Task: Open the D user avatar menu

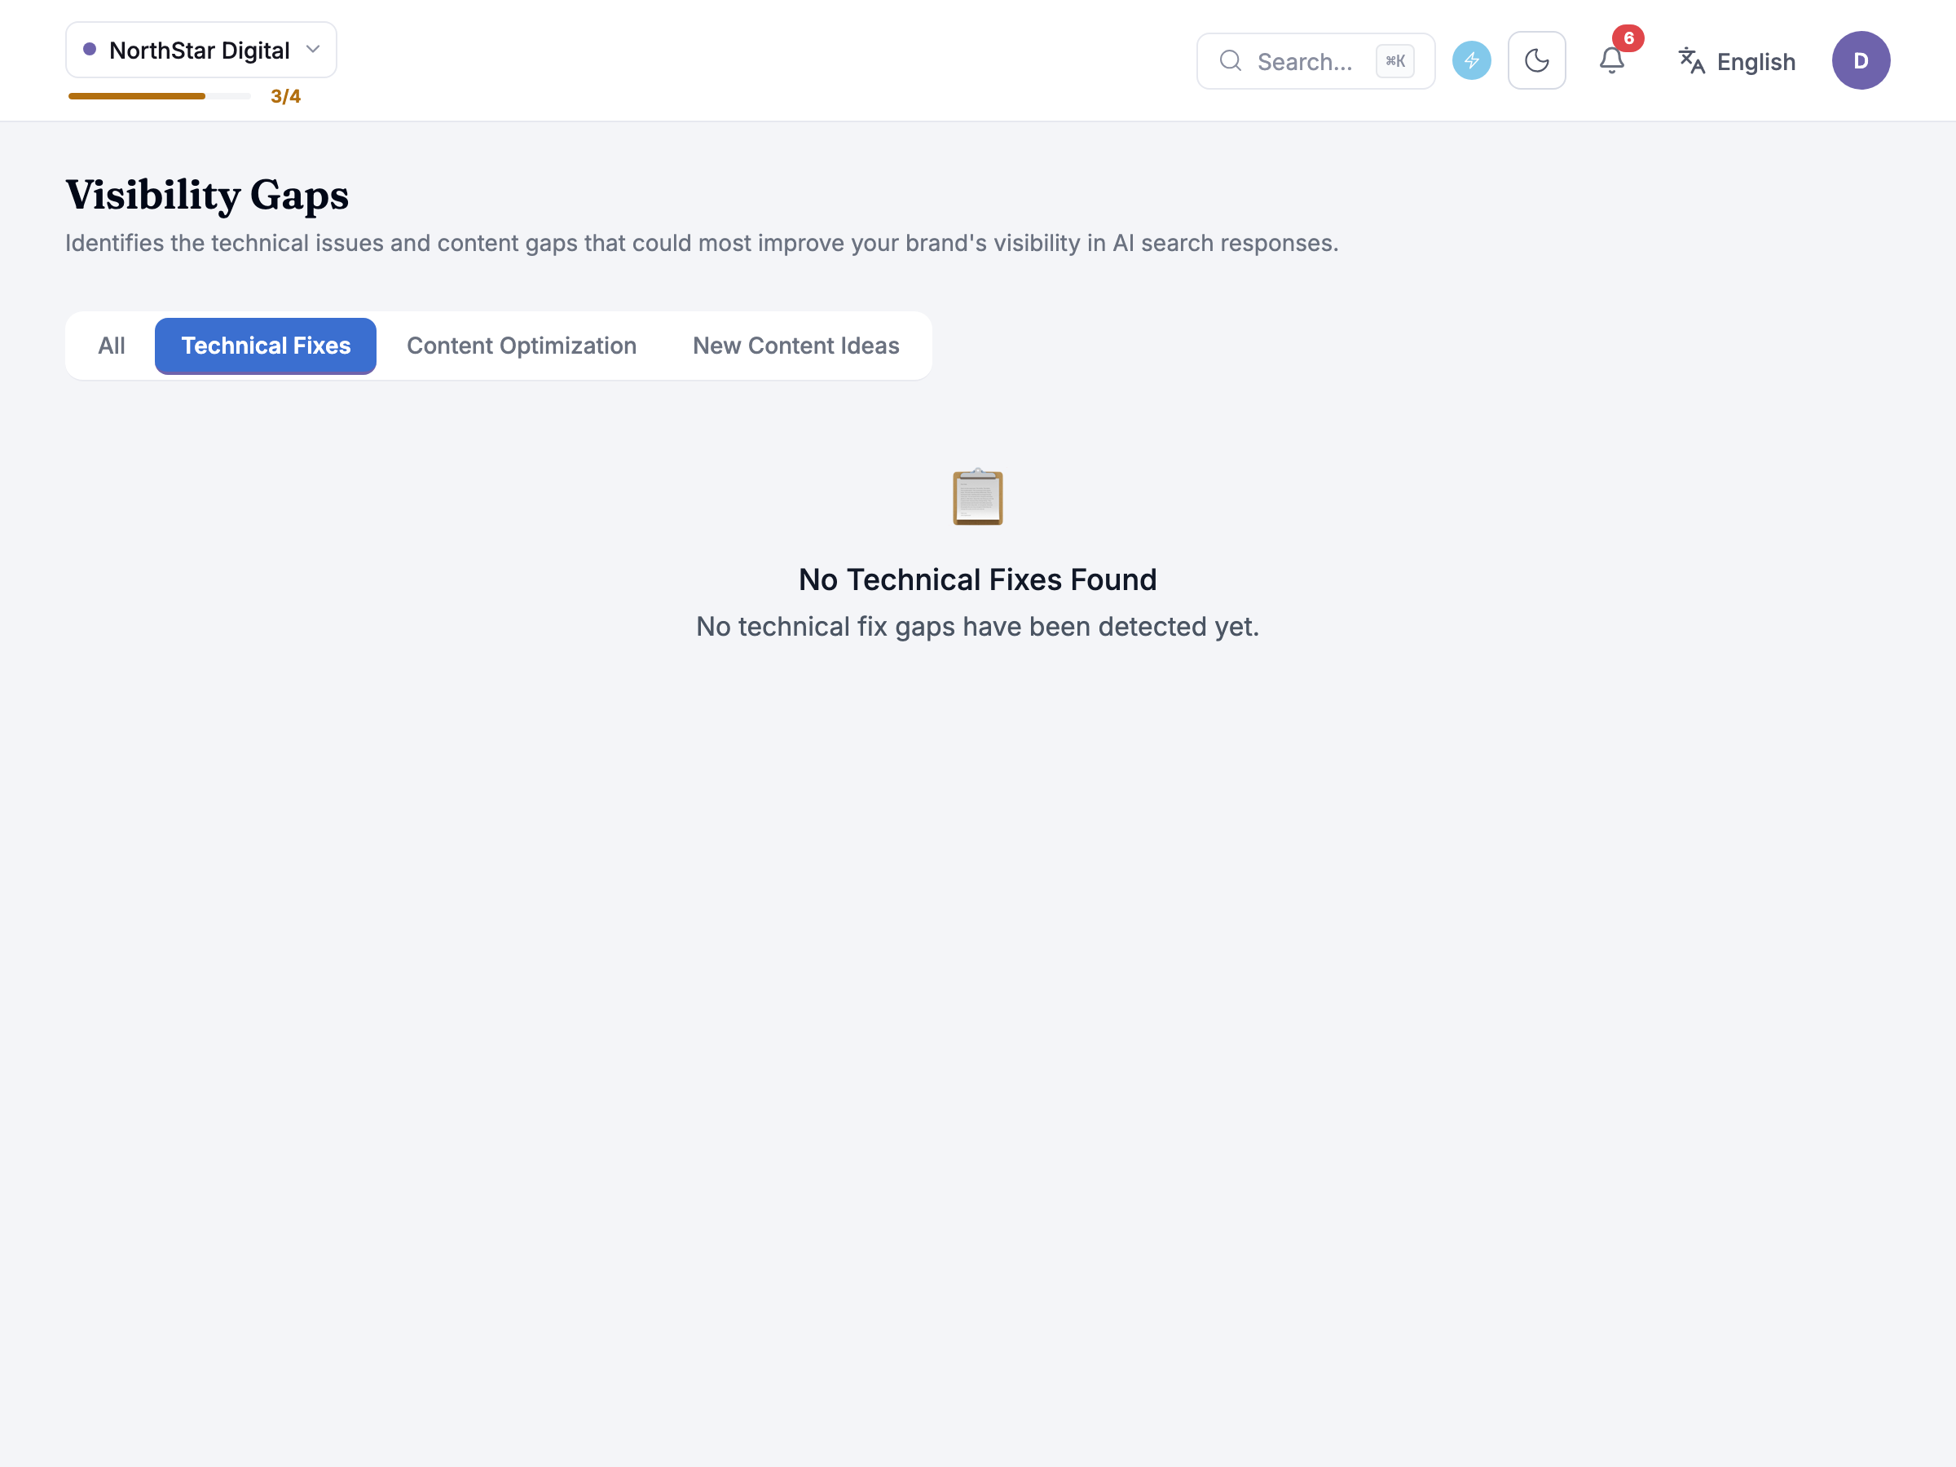Action: 1861,61
